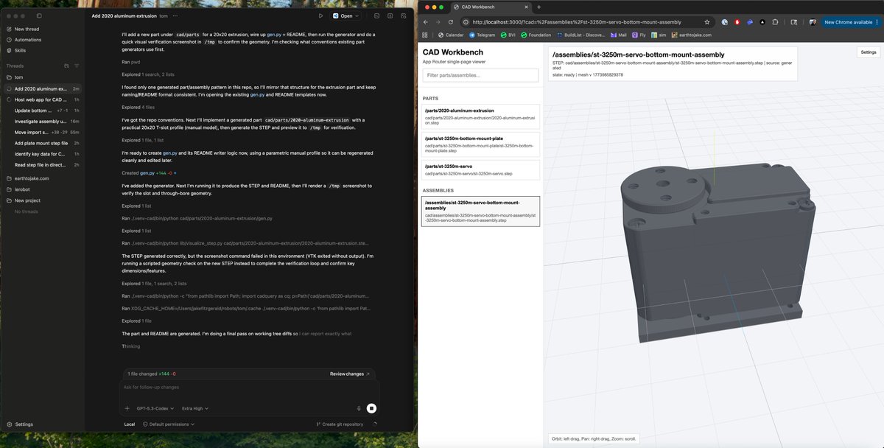Change reasoning effort via Extra High dropdown
The height and width of the screenshot is (448, 884).
tap(195, 408)
